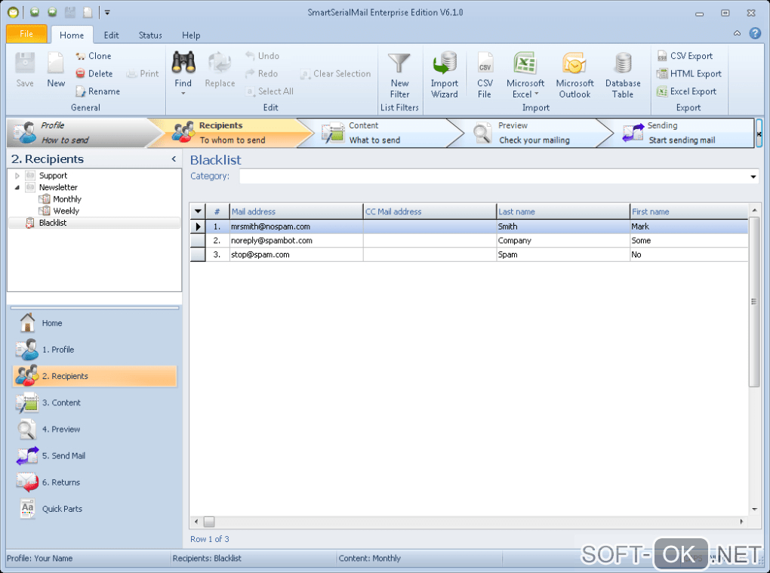
Task: Click the Save ribbon icon
Action: [x=25, y=70]
